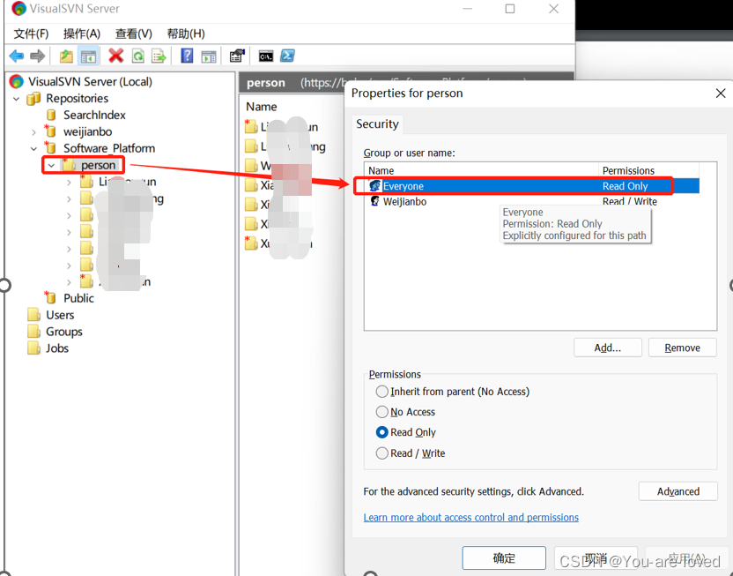Expand last subfolder under person in tree
Viewport: 733px width, 576px height.
point(70,282)
